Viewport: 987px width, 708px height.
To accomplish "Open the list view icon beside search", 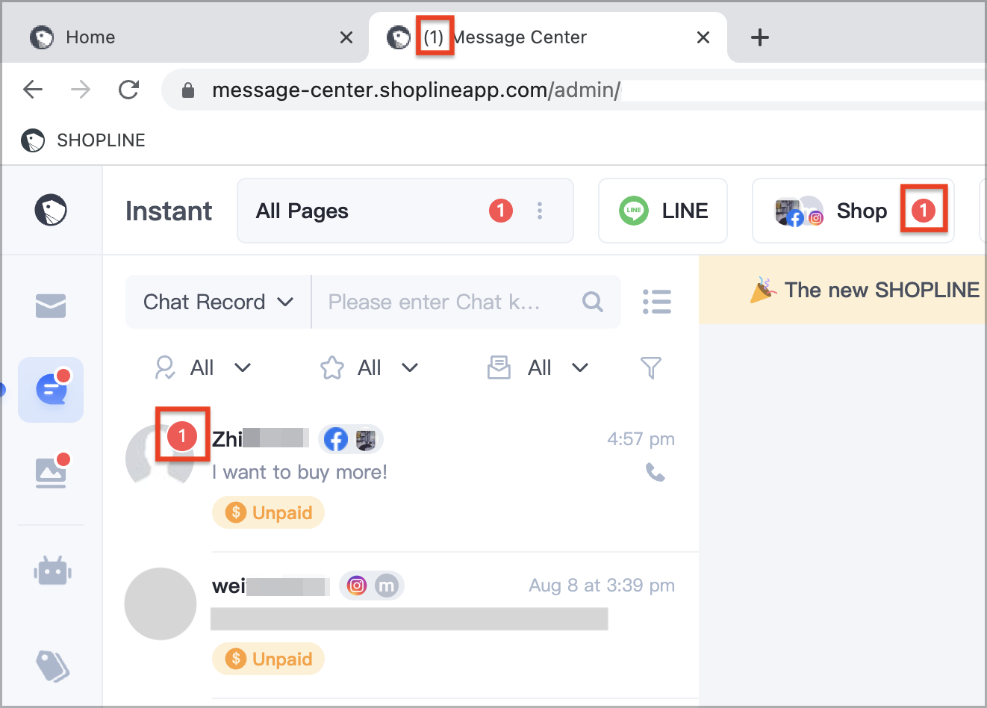I will click(x=657, y=302).
